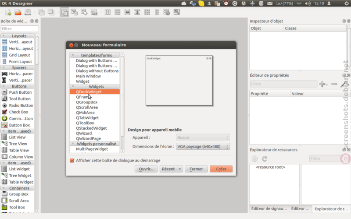The image size is (351, 219).
Task: Collapse the Widgets section in dialog list
Action: click(x=73, y=86)
